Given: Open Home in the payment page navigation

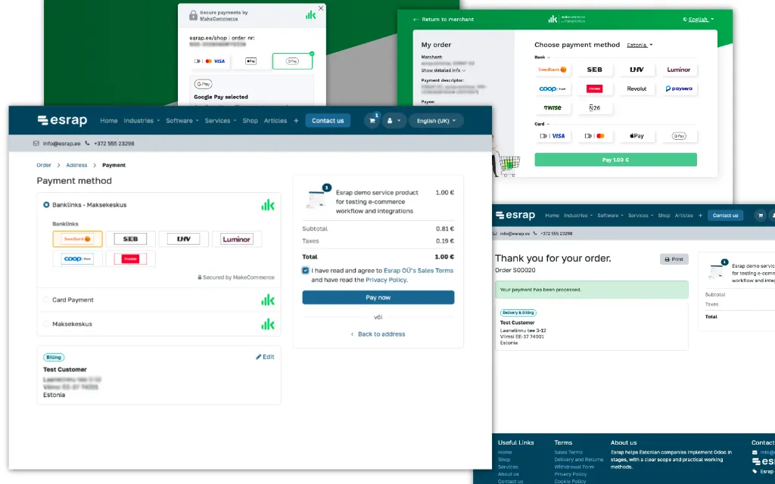Looking at the screenshot, I should tap(109, 120).
